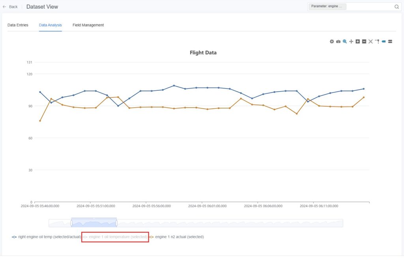Click the Autoscale chart icon
Viewport: 404px width, 258px height.
tap(370, 41)
